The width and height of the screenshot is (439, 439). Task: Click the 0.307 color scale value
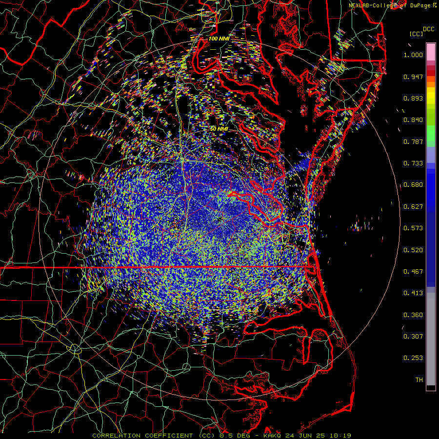413,337
